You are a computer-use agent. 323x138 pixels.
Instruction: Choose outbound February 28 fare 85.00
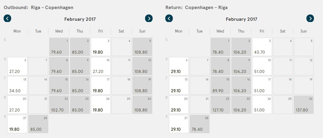(38, 124)
